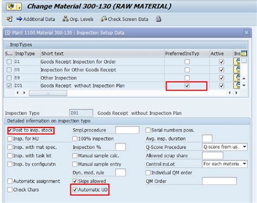257x203 pixels.
Task: Uncheck Skips allowed
Action: tap(75, 181)
